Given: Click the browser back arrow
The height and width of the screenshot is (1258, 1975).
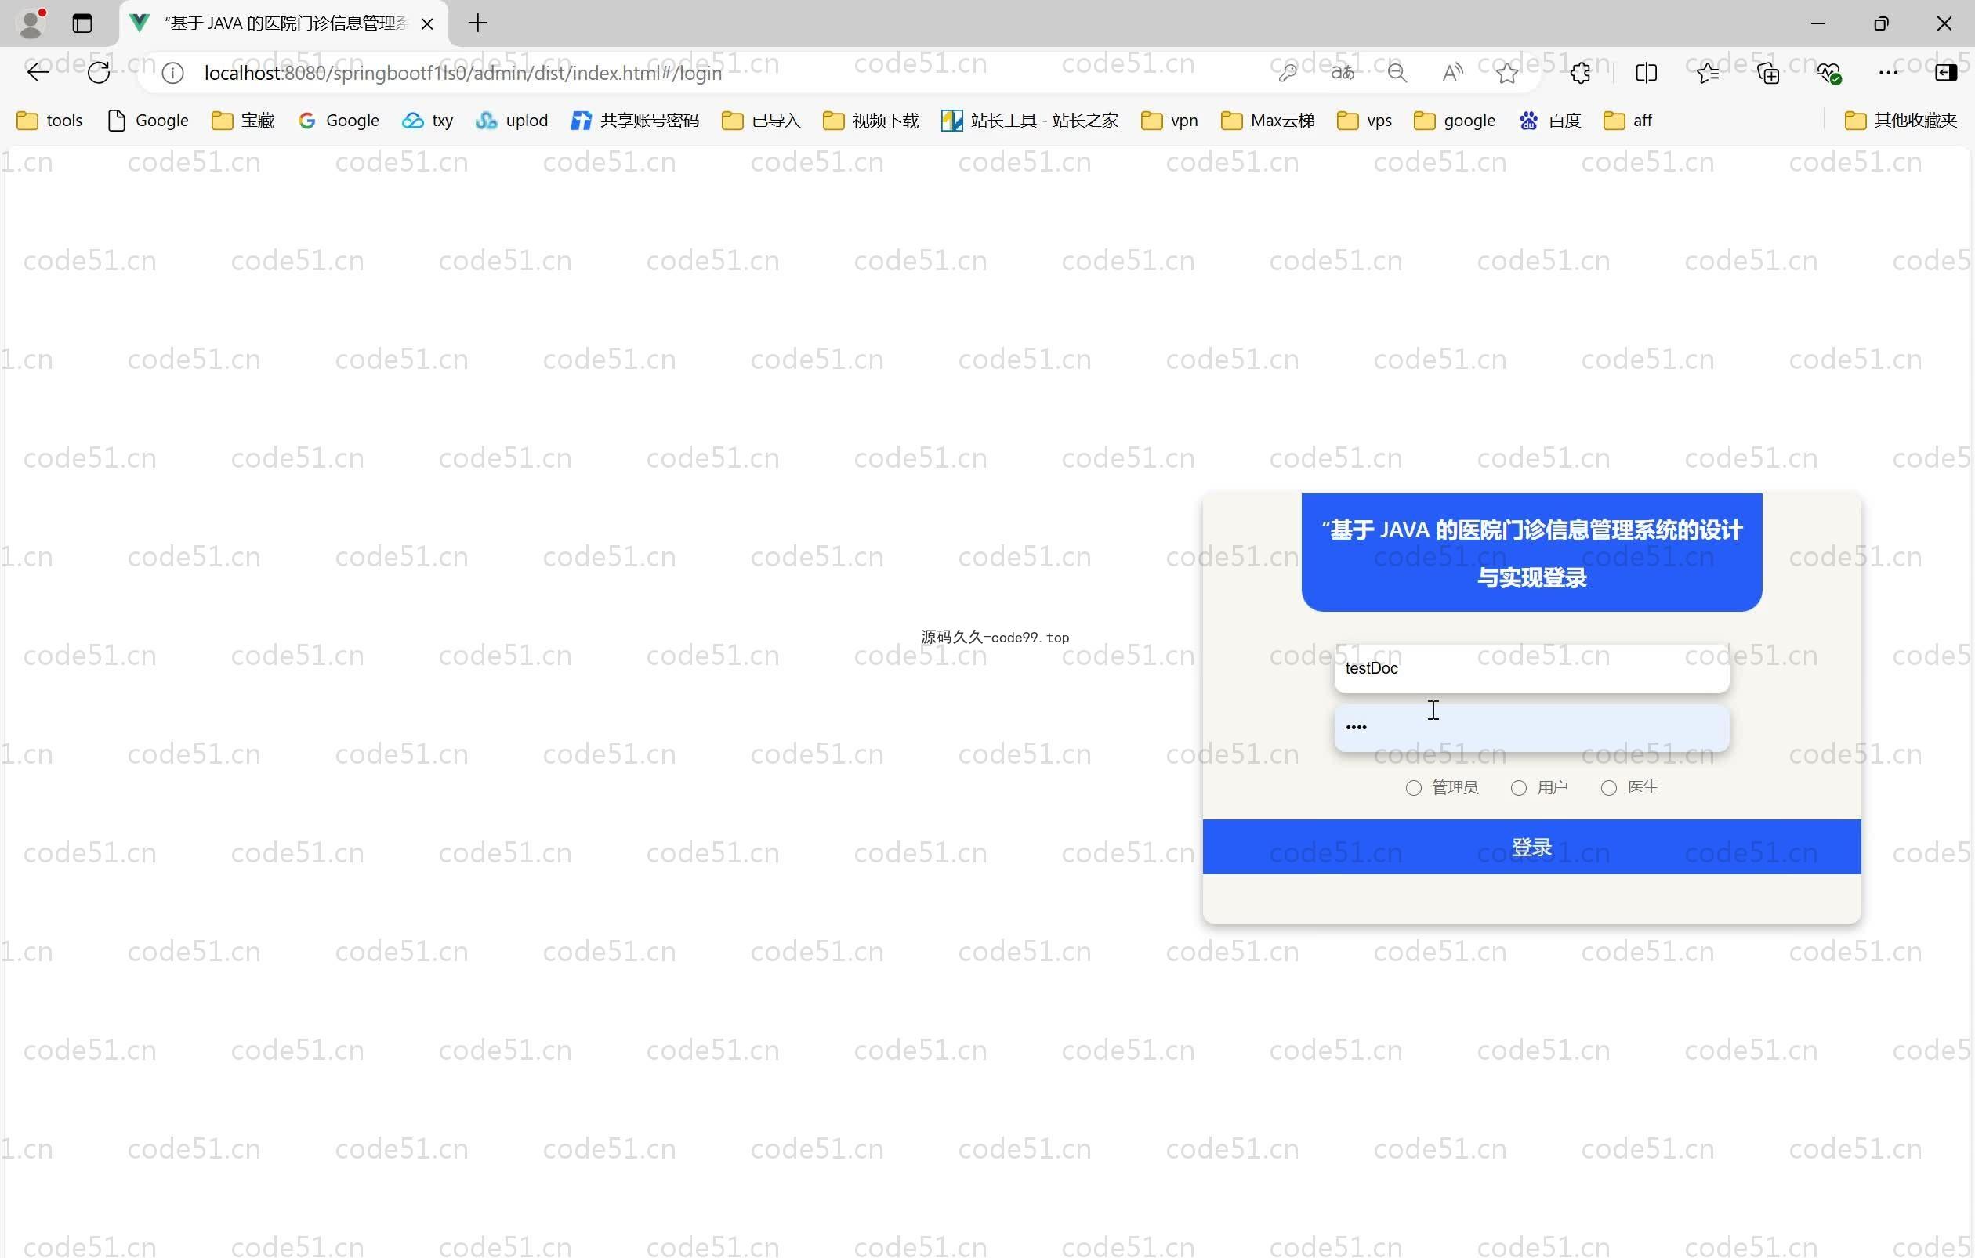Looking at the screenshot, I should pos(38,73).
